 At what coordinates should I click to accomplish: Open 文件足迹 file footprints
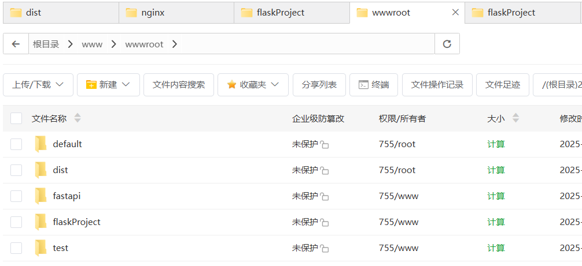click(x=503, y=85)
